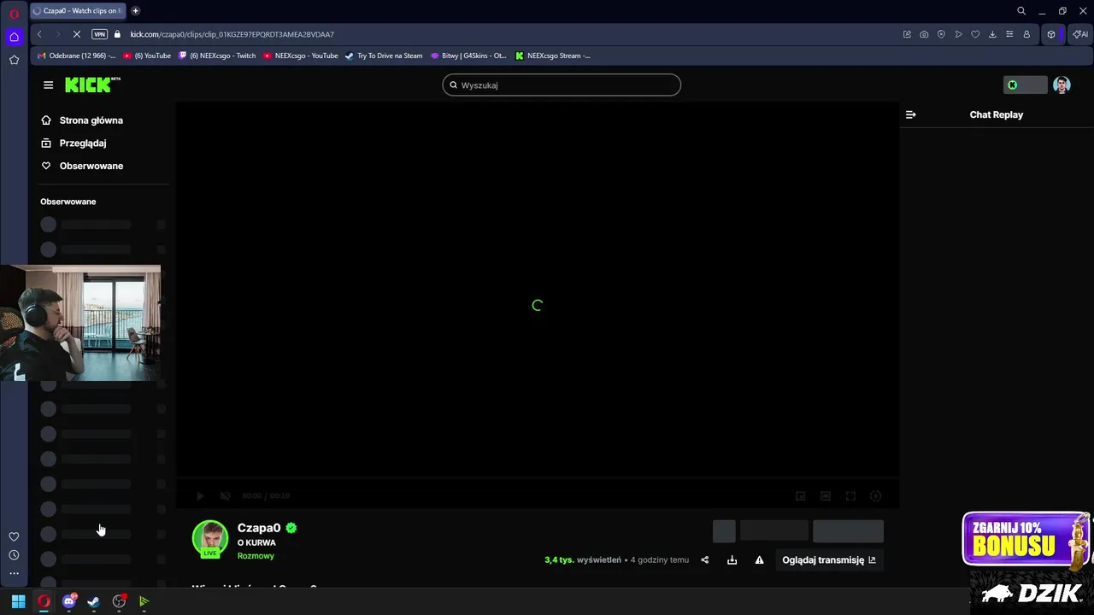Viewport: 1094px width, 615px height.
Task: Toggle theater mode on the player
Action: [826, 495]
